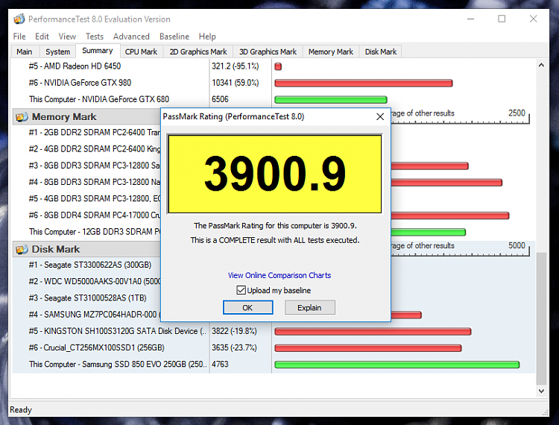Click the 3822 (-19.8%) disk score
559x425 pixels.
(234, 331)
